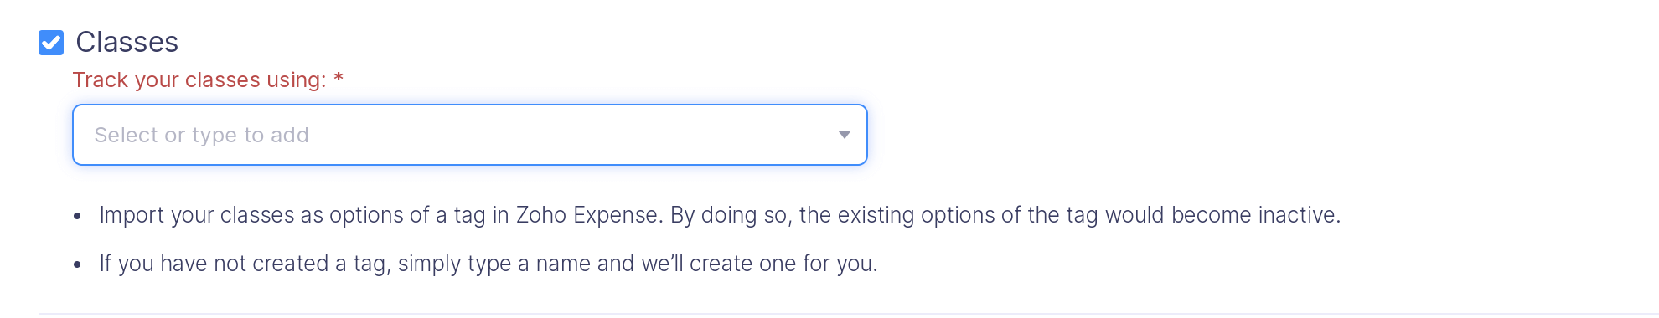Click the 'Import your classes' sentence
This screenshot has height=318, width=1659.
click(720, 215)
